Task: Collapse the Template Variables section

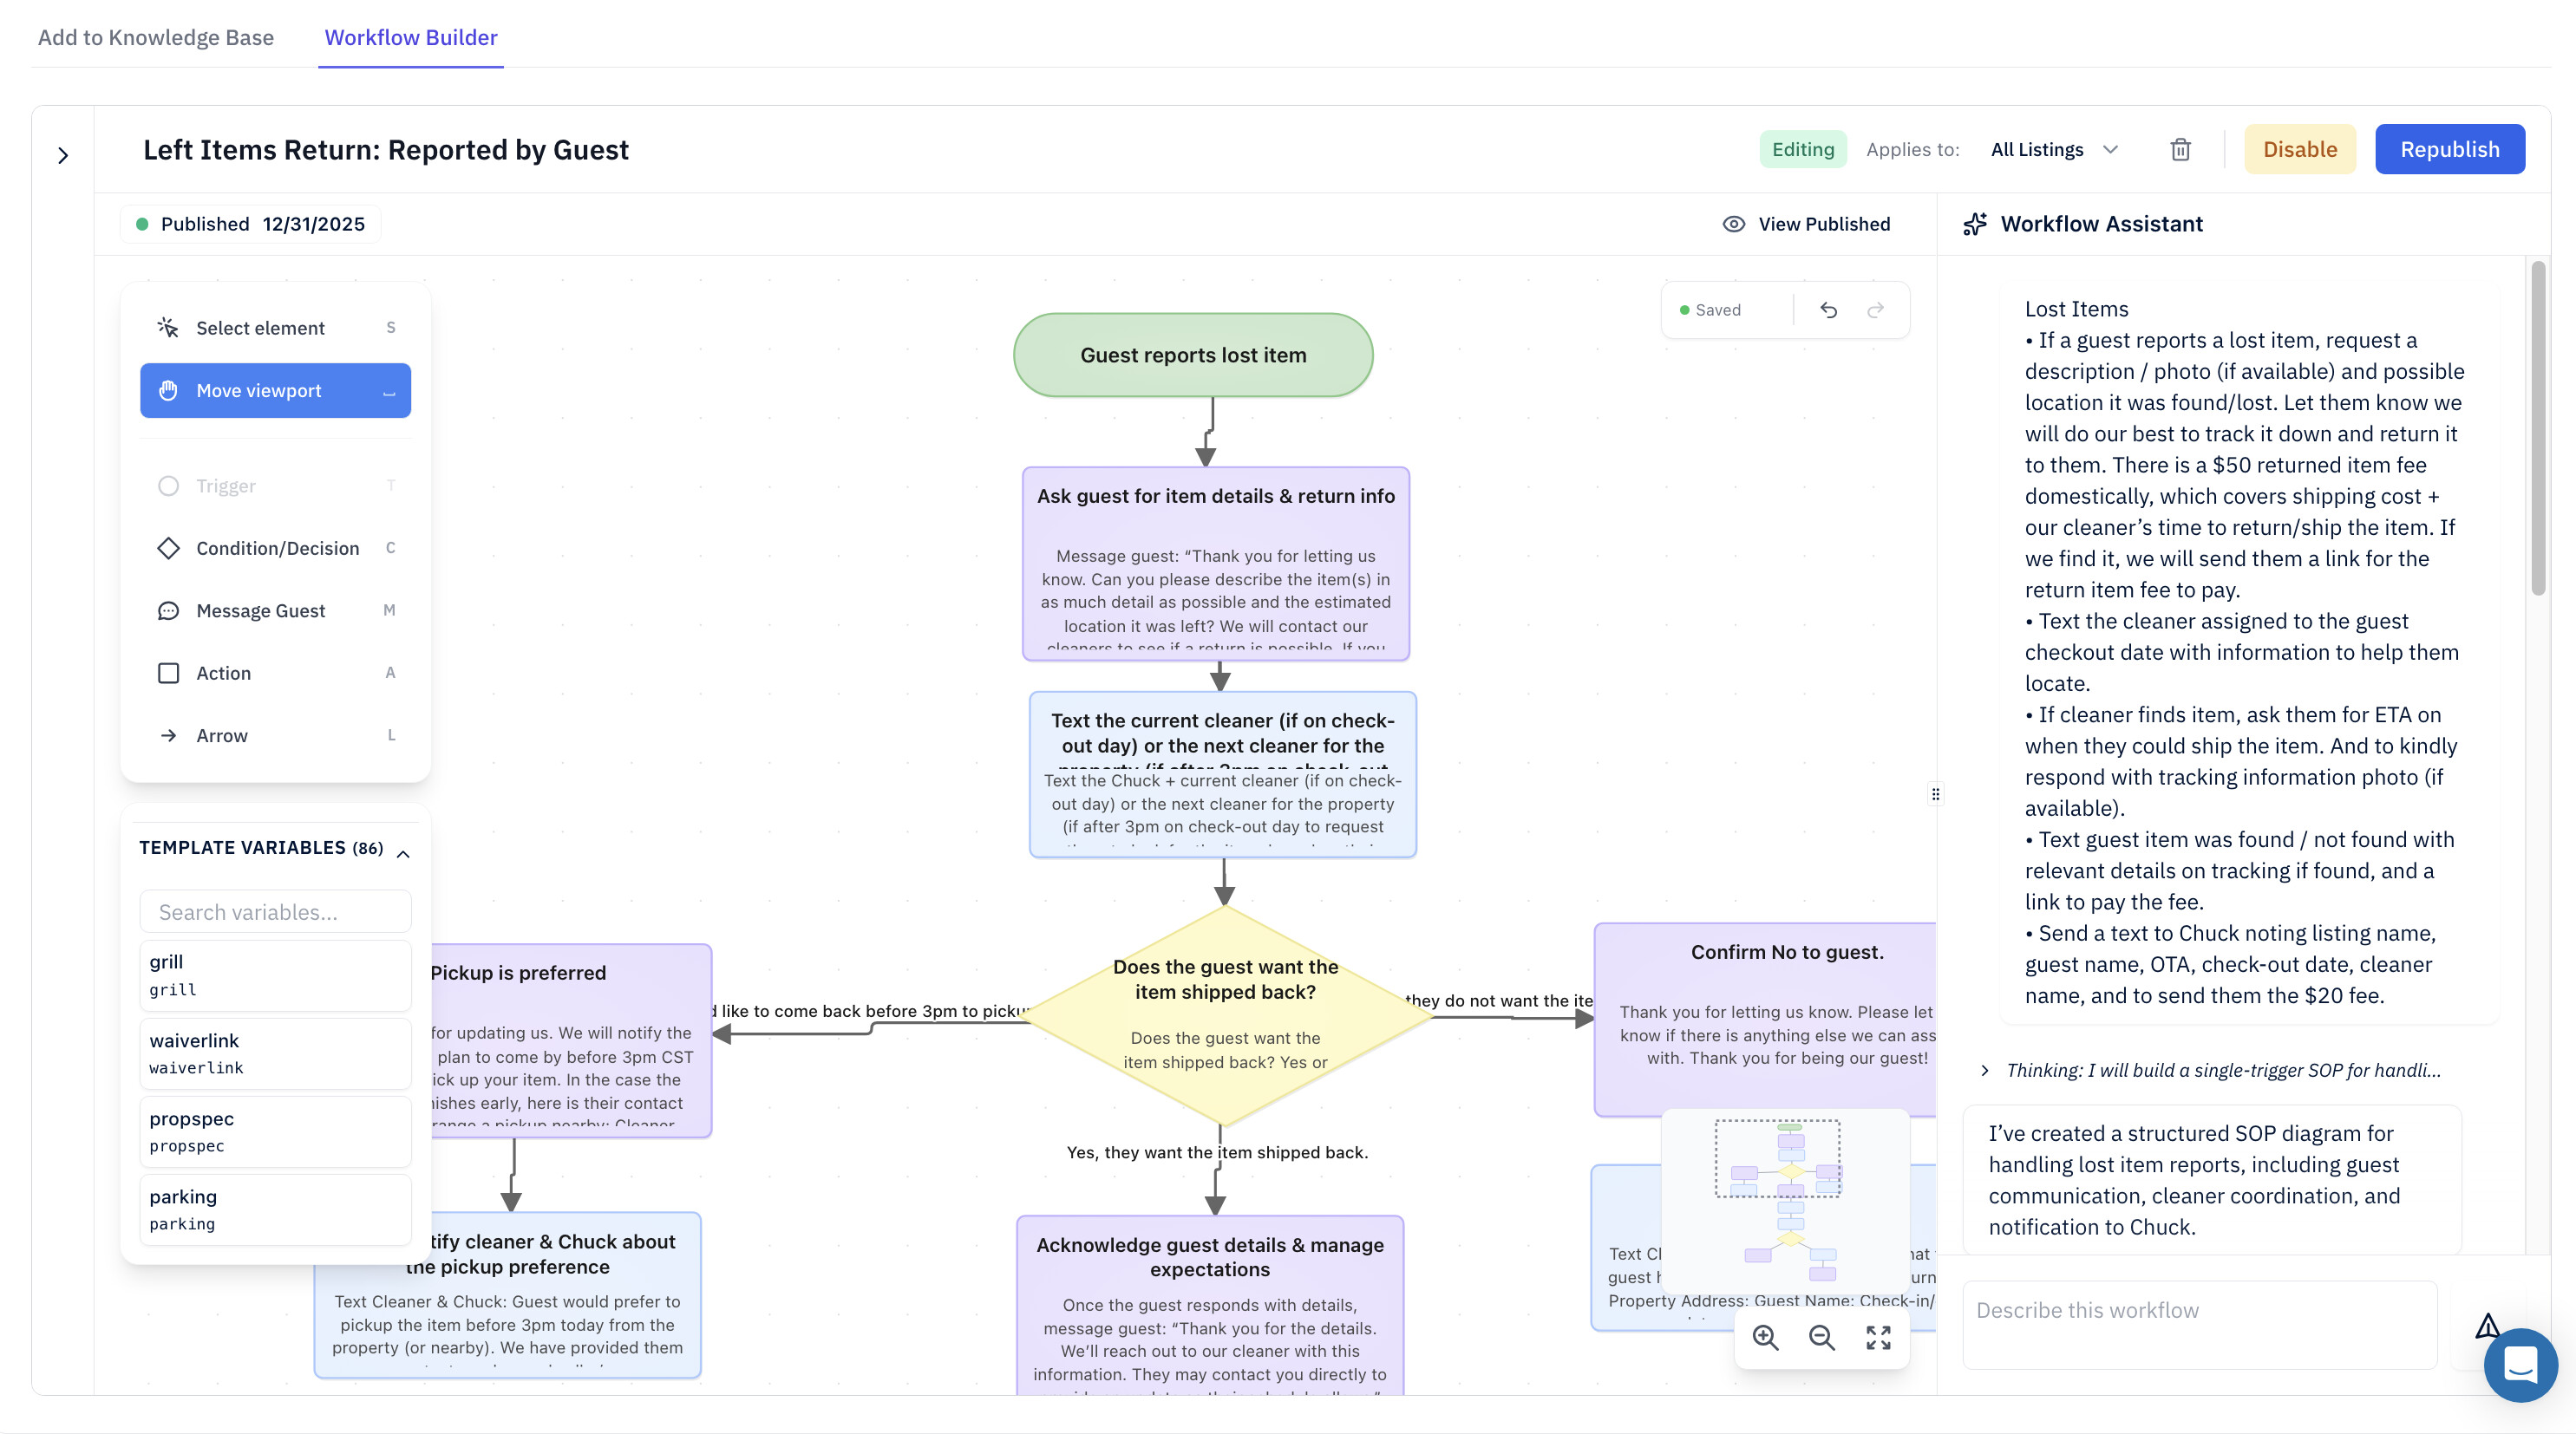Action: pos(403,853)
